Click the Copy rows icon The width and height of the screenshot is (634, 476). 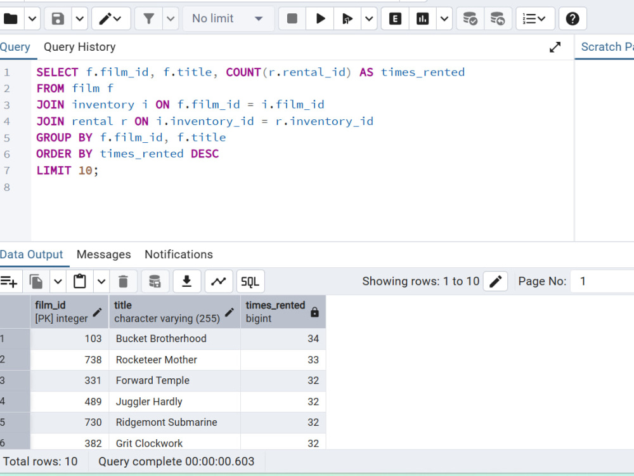tap(36, 281)
